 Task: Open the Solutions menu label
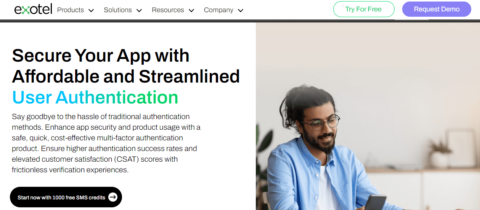118,10
